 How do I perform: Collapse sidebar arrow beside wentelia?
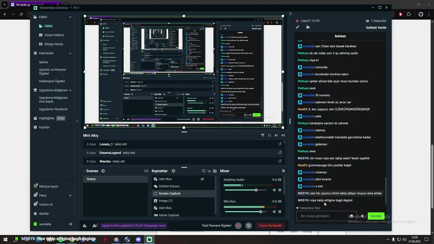(x=70, y=224)
